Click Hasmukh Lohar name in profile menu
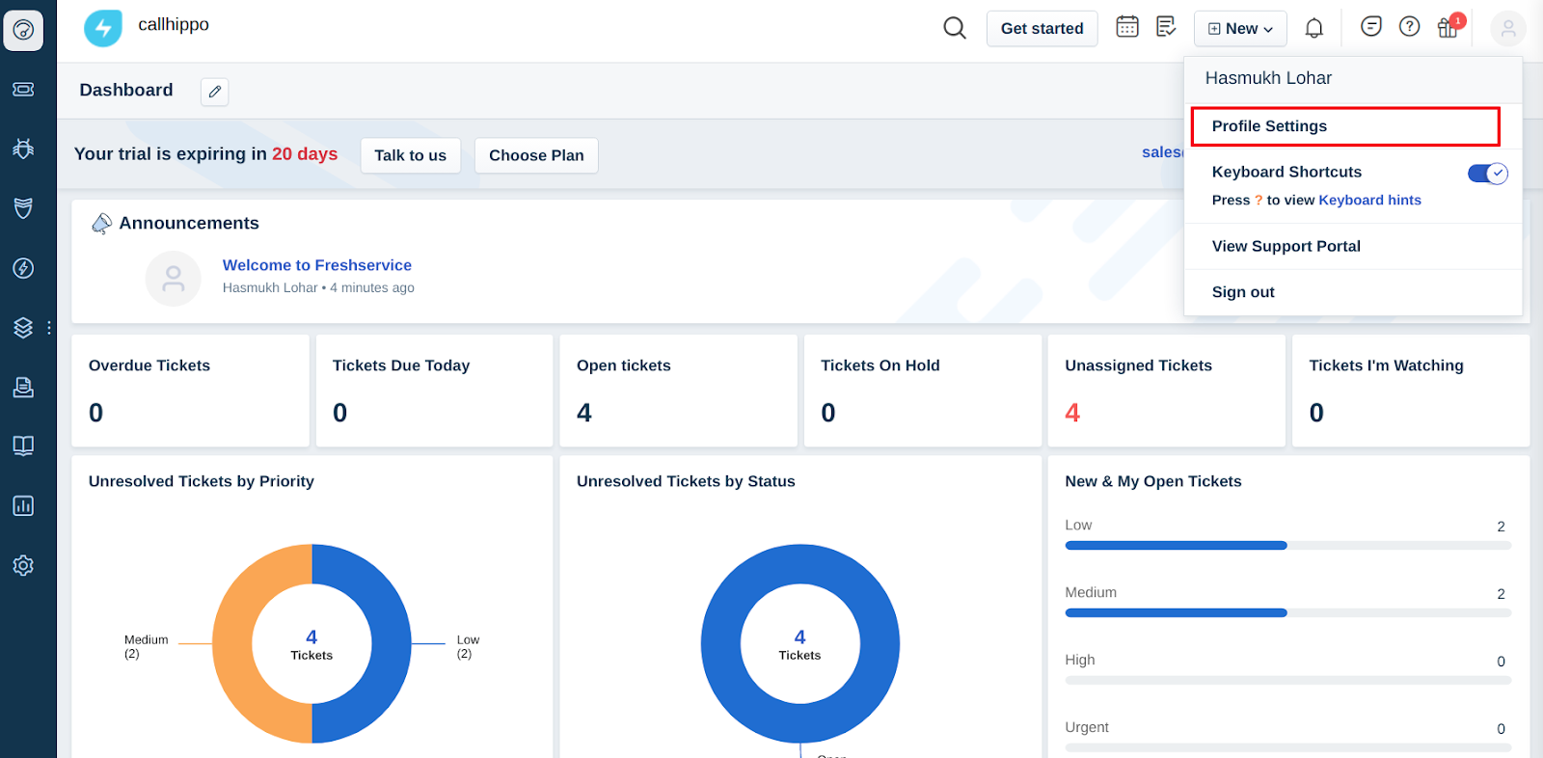This screenshot has width=1543, height=758. 1268,78
